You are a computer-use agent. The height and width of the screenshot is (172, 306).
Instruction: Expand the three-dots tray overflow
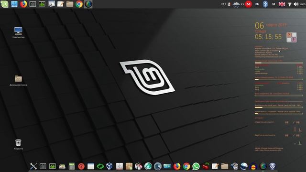pos(223,4)
